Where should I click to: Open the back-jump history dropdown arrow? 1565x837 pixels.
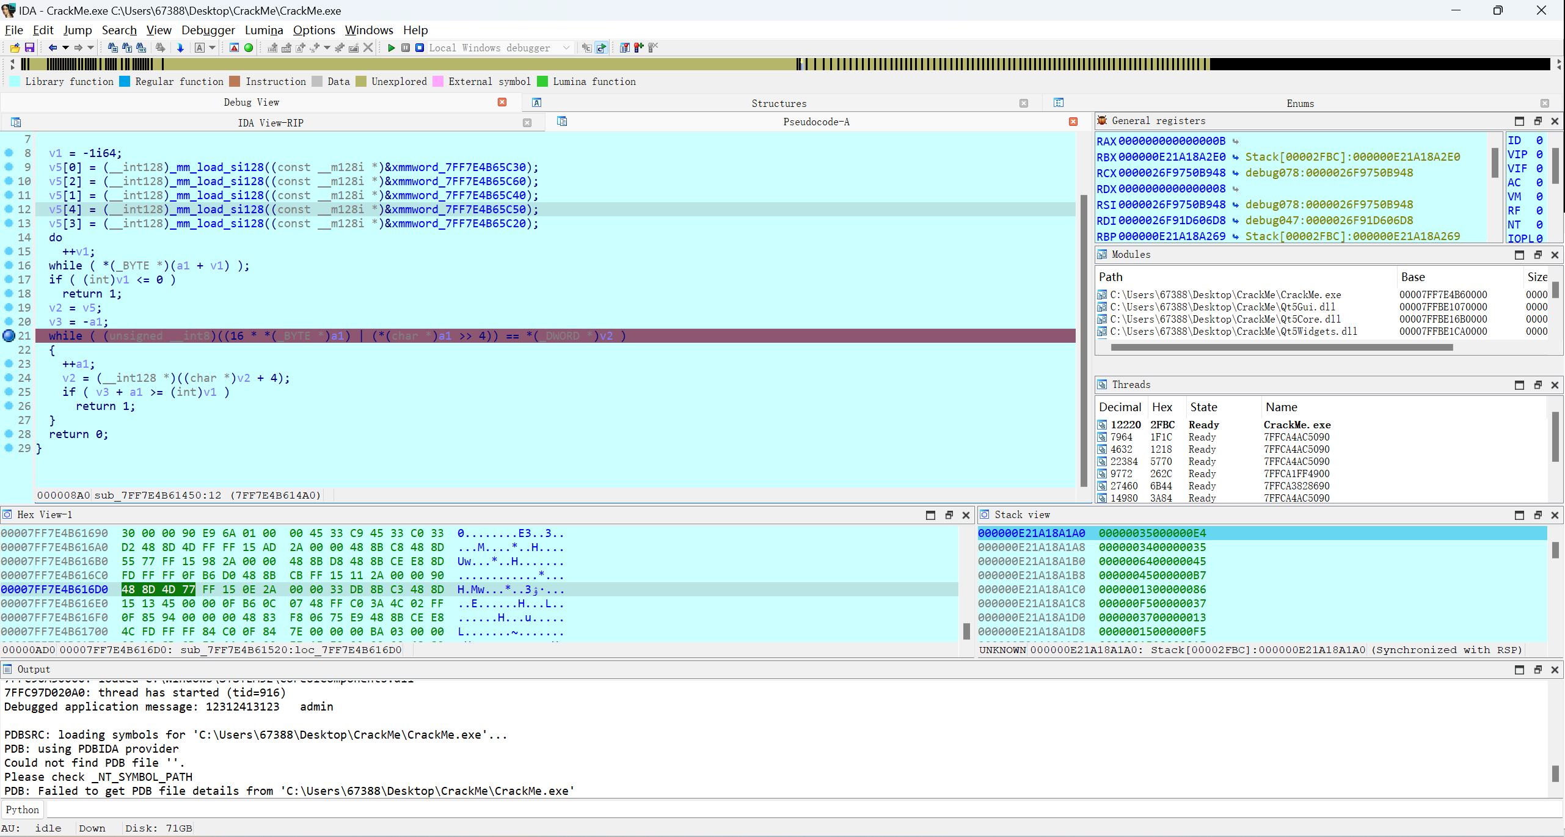pyautogui.click(x=65, y=48)
